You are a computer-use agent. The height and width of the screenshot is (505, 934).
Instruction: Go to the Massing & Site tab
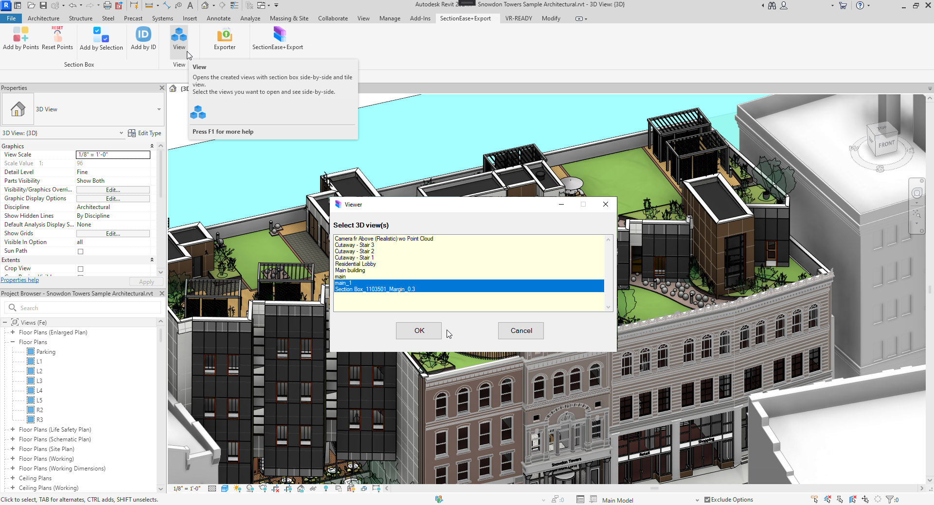pos(289,18)
